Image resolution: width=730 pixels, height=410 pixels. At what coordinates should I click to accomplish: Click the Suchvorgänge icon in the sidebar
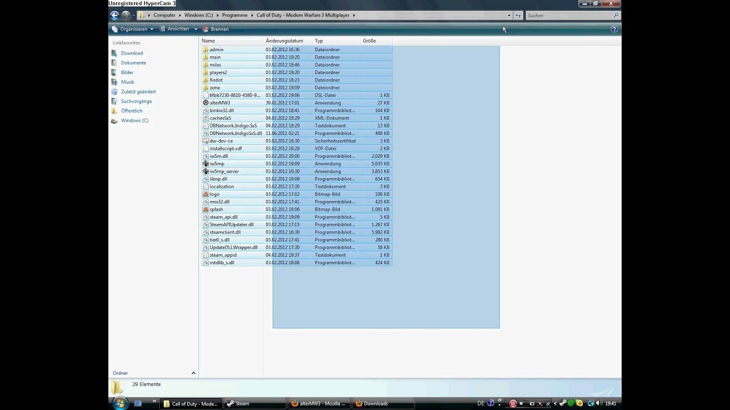click(x=115, y=101)
